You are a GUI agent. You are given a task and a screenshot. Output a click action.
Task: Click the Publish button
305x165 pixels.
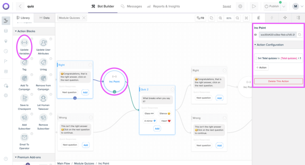272,7
